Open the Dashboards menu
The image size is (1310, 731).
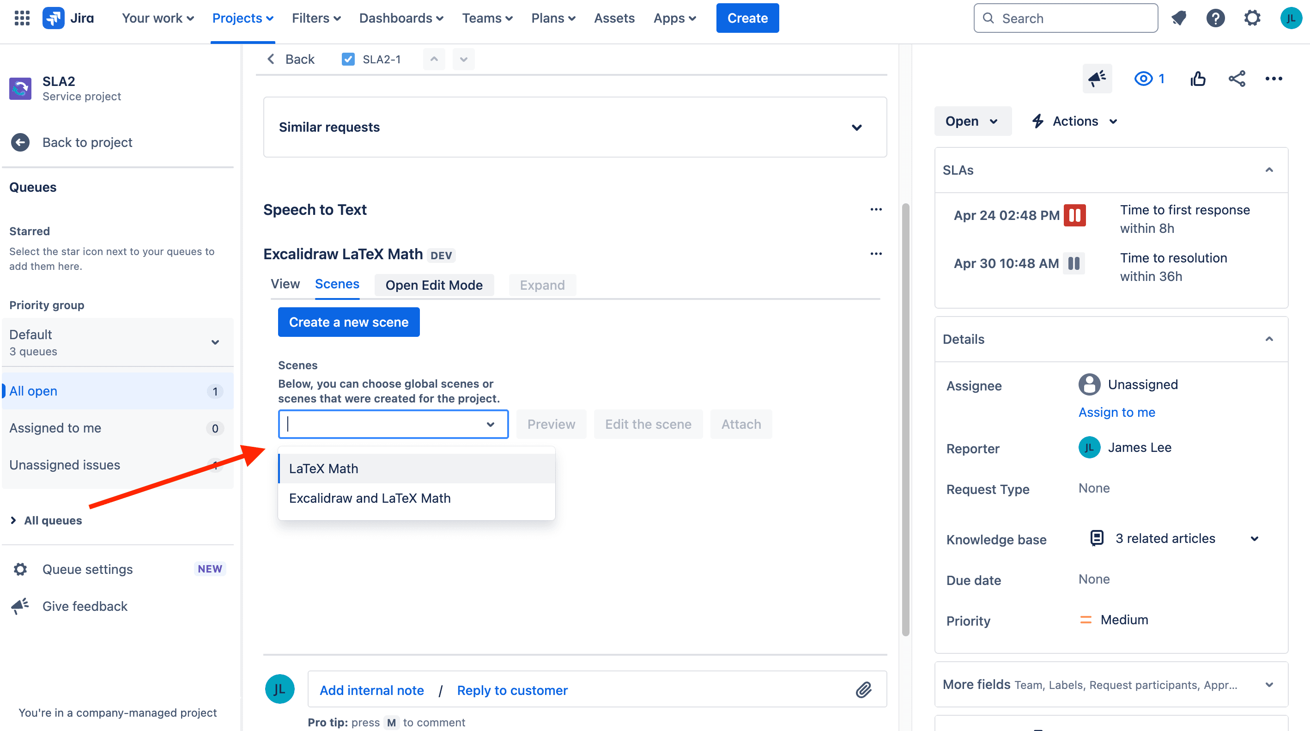(401, 18)
